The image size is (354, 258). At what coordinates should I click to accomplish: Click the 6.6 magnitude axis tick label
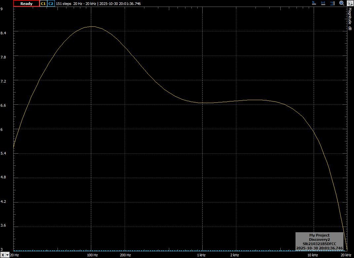click(x=3, y=105)
